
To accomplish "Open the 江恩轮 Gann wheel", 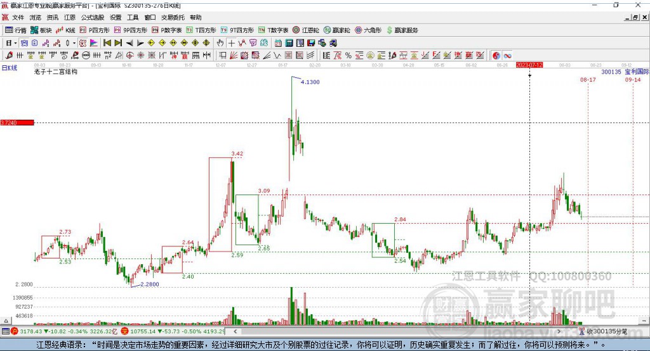I will [x=306, y=30].
